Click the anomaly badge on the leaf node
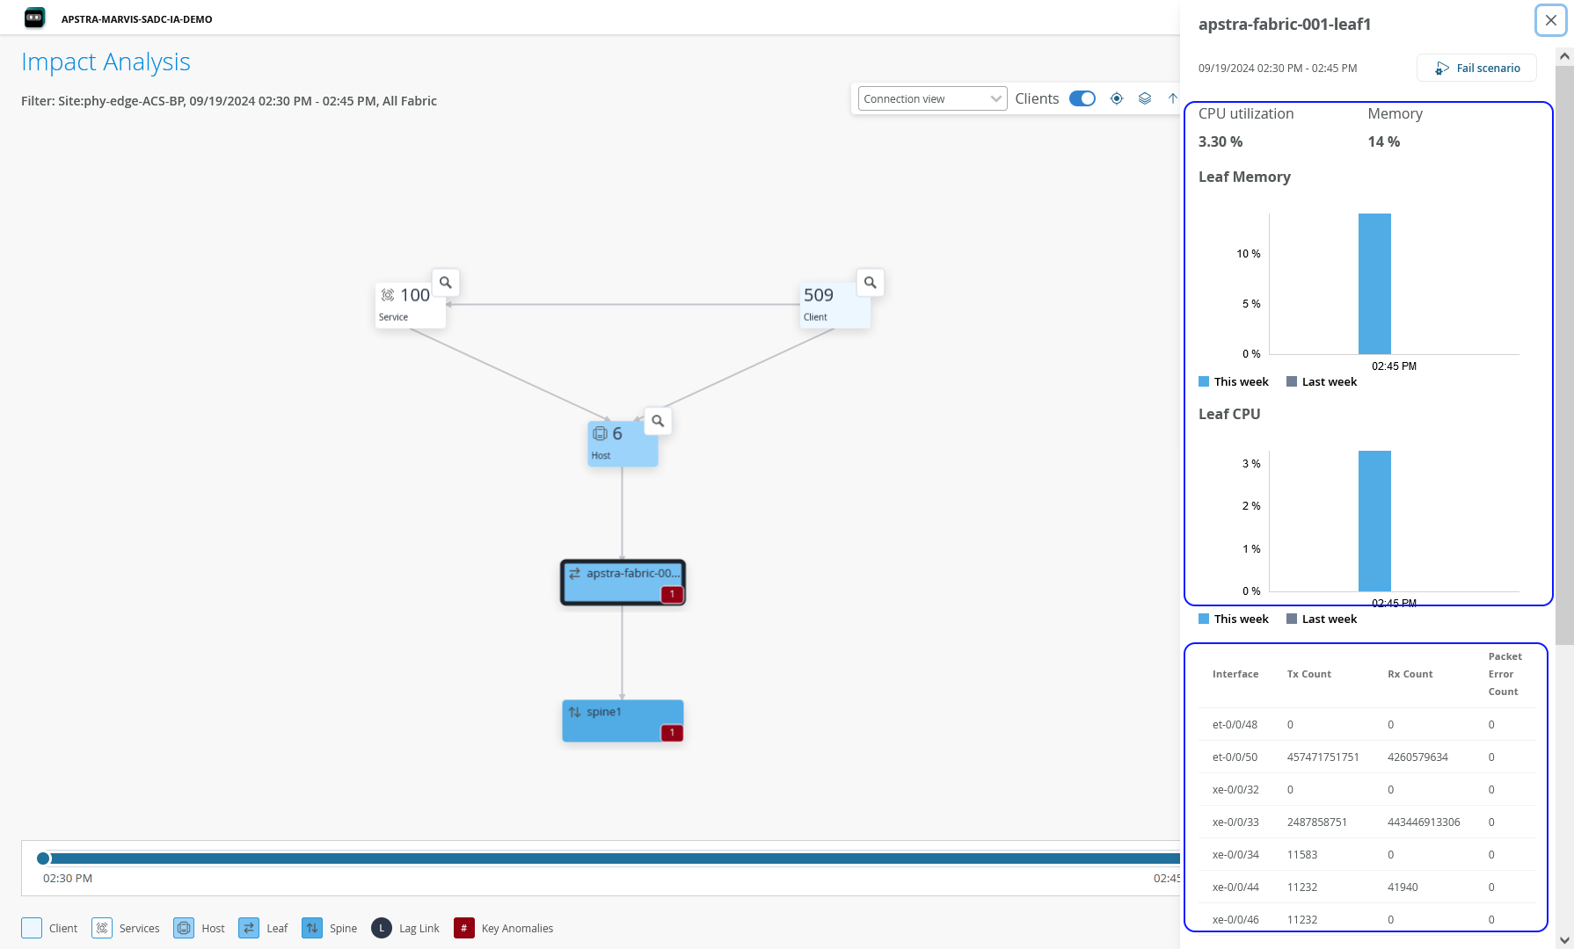 pos(672,594)
